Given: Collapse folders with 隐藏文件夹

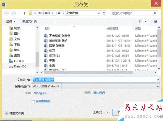Looking at the screenshot, I should pos(14,113).
